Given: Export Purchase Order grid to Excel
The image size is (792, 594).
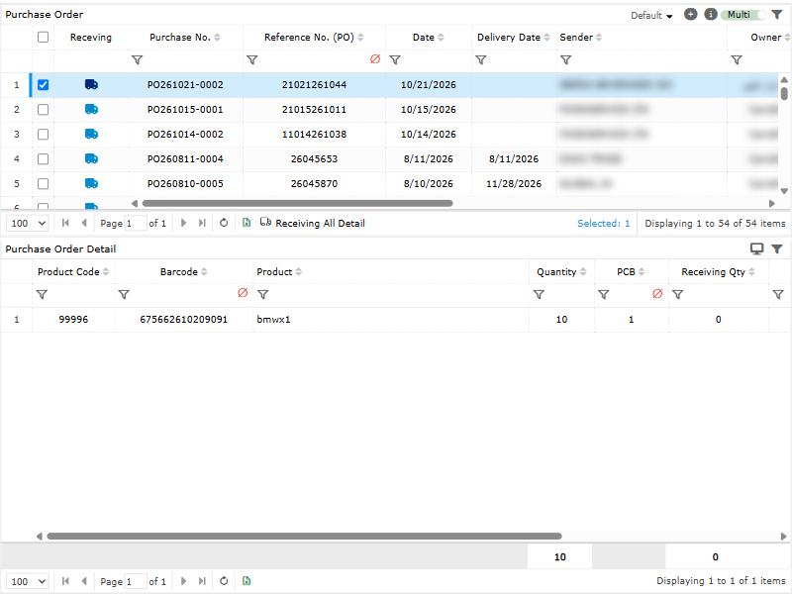Looking at the screenshot, I should 247,223.
